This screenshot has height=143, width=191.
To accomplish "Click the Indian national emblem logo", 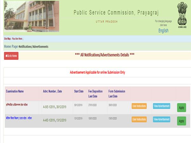I will click(182, 15).
